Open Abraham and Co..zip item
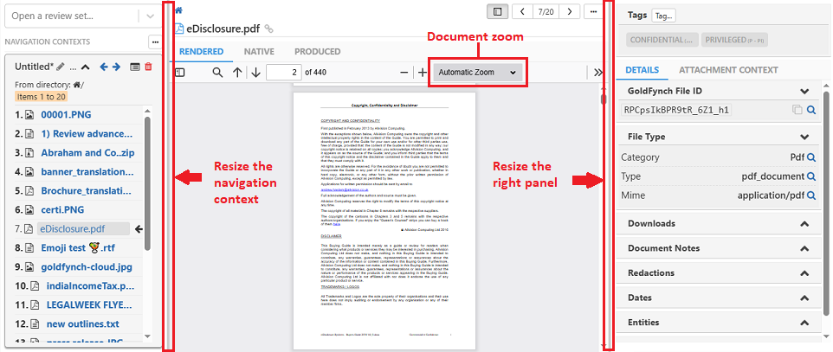 pyautogui.click(x=87, y=152)
